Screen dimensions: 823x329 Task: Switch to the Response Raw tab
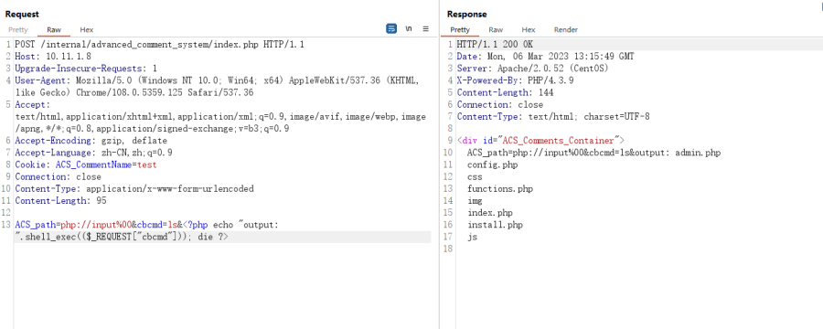pos(496,30)
